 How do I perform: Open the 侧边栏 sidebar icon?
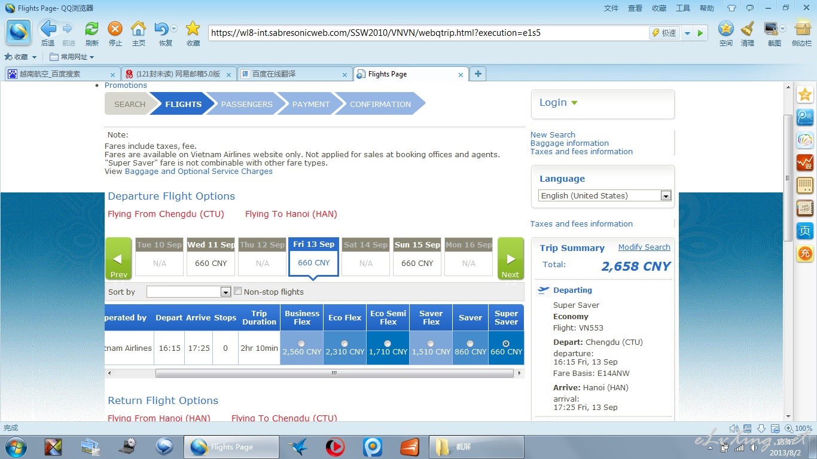point(802,28)
